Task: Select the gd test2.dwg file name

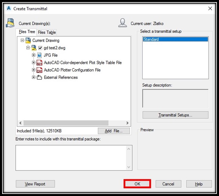Action: click(54, 48)
